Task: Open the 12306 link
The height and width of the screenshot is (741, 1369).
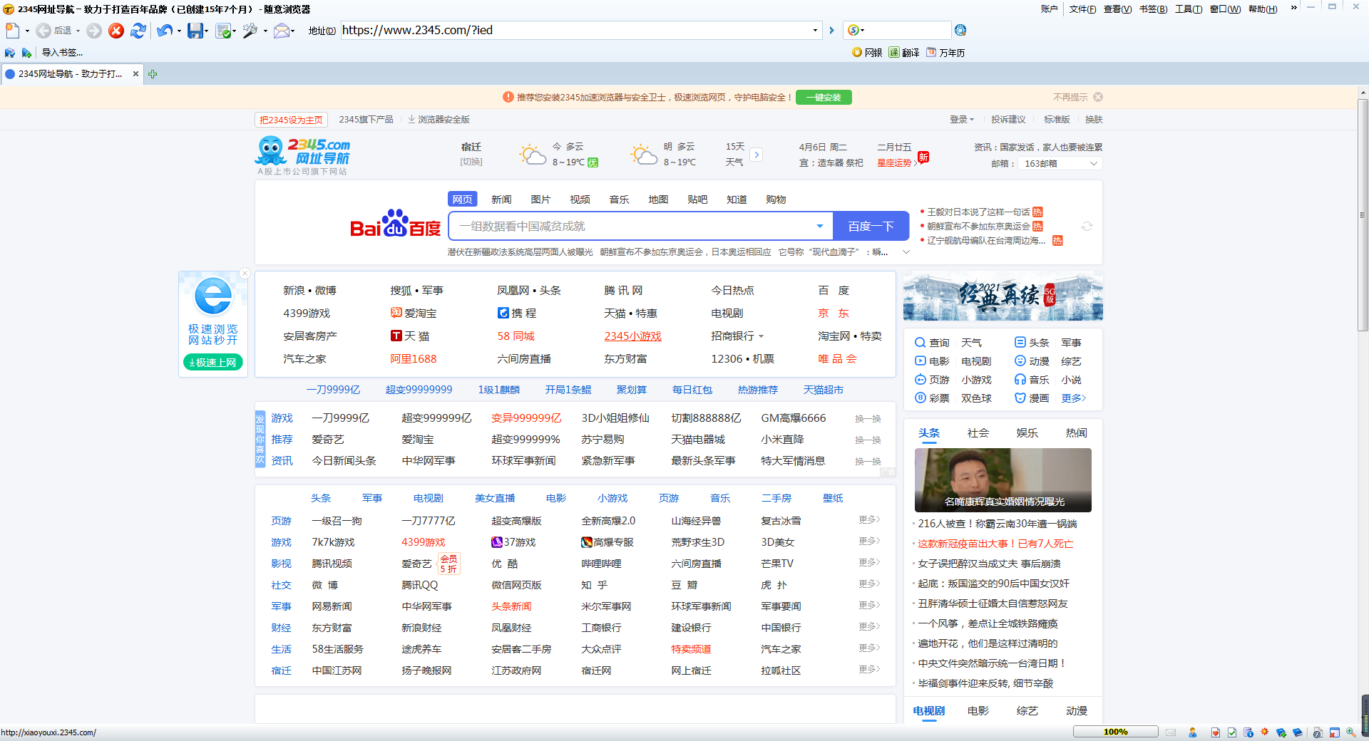Action: 727,359
